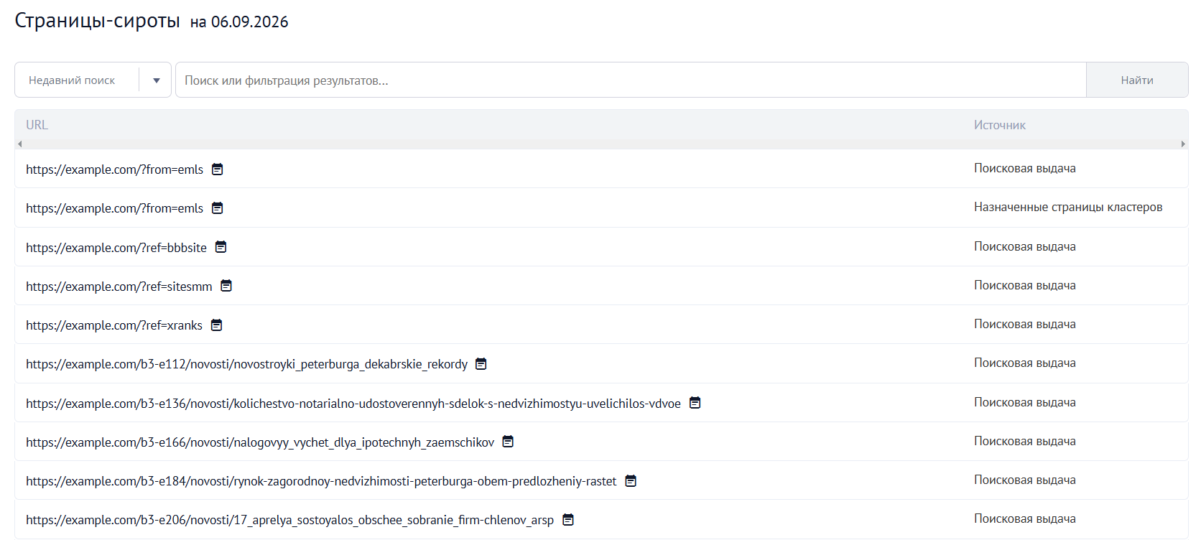
Task: Click the details icon after rynok-zagorodnoy-nedvizhimosti URL
Action: point(631,481)
